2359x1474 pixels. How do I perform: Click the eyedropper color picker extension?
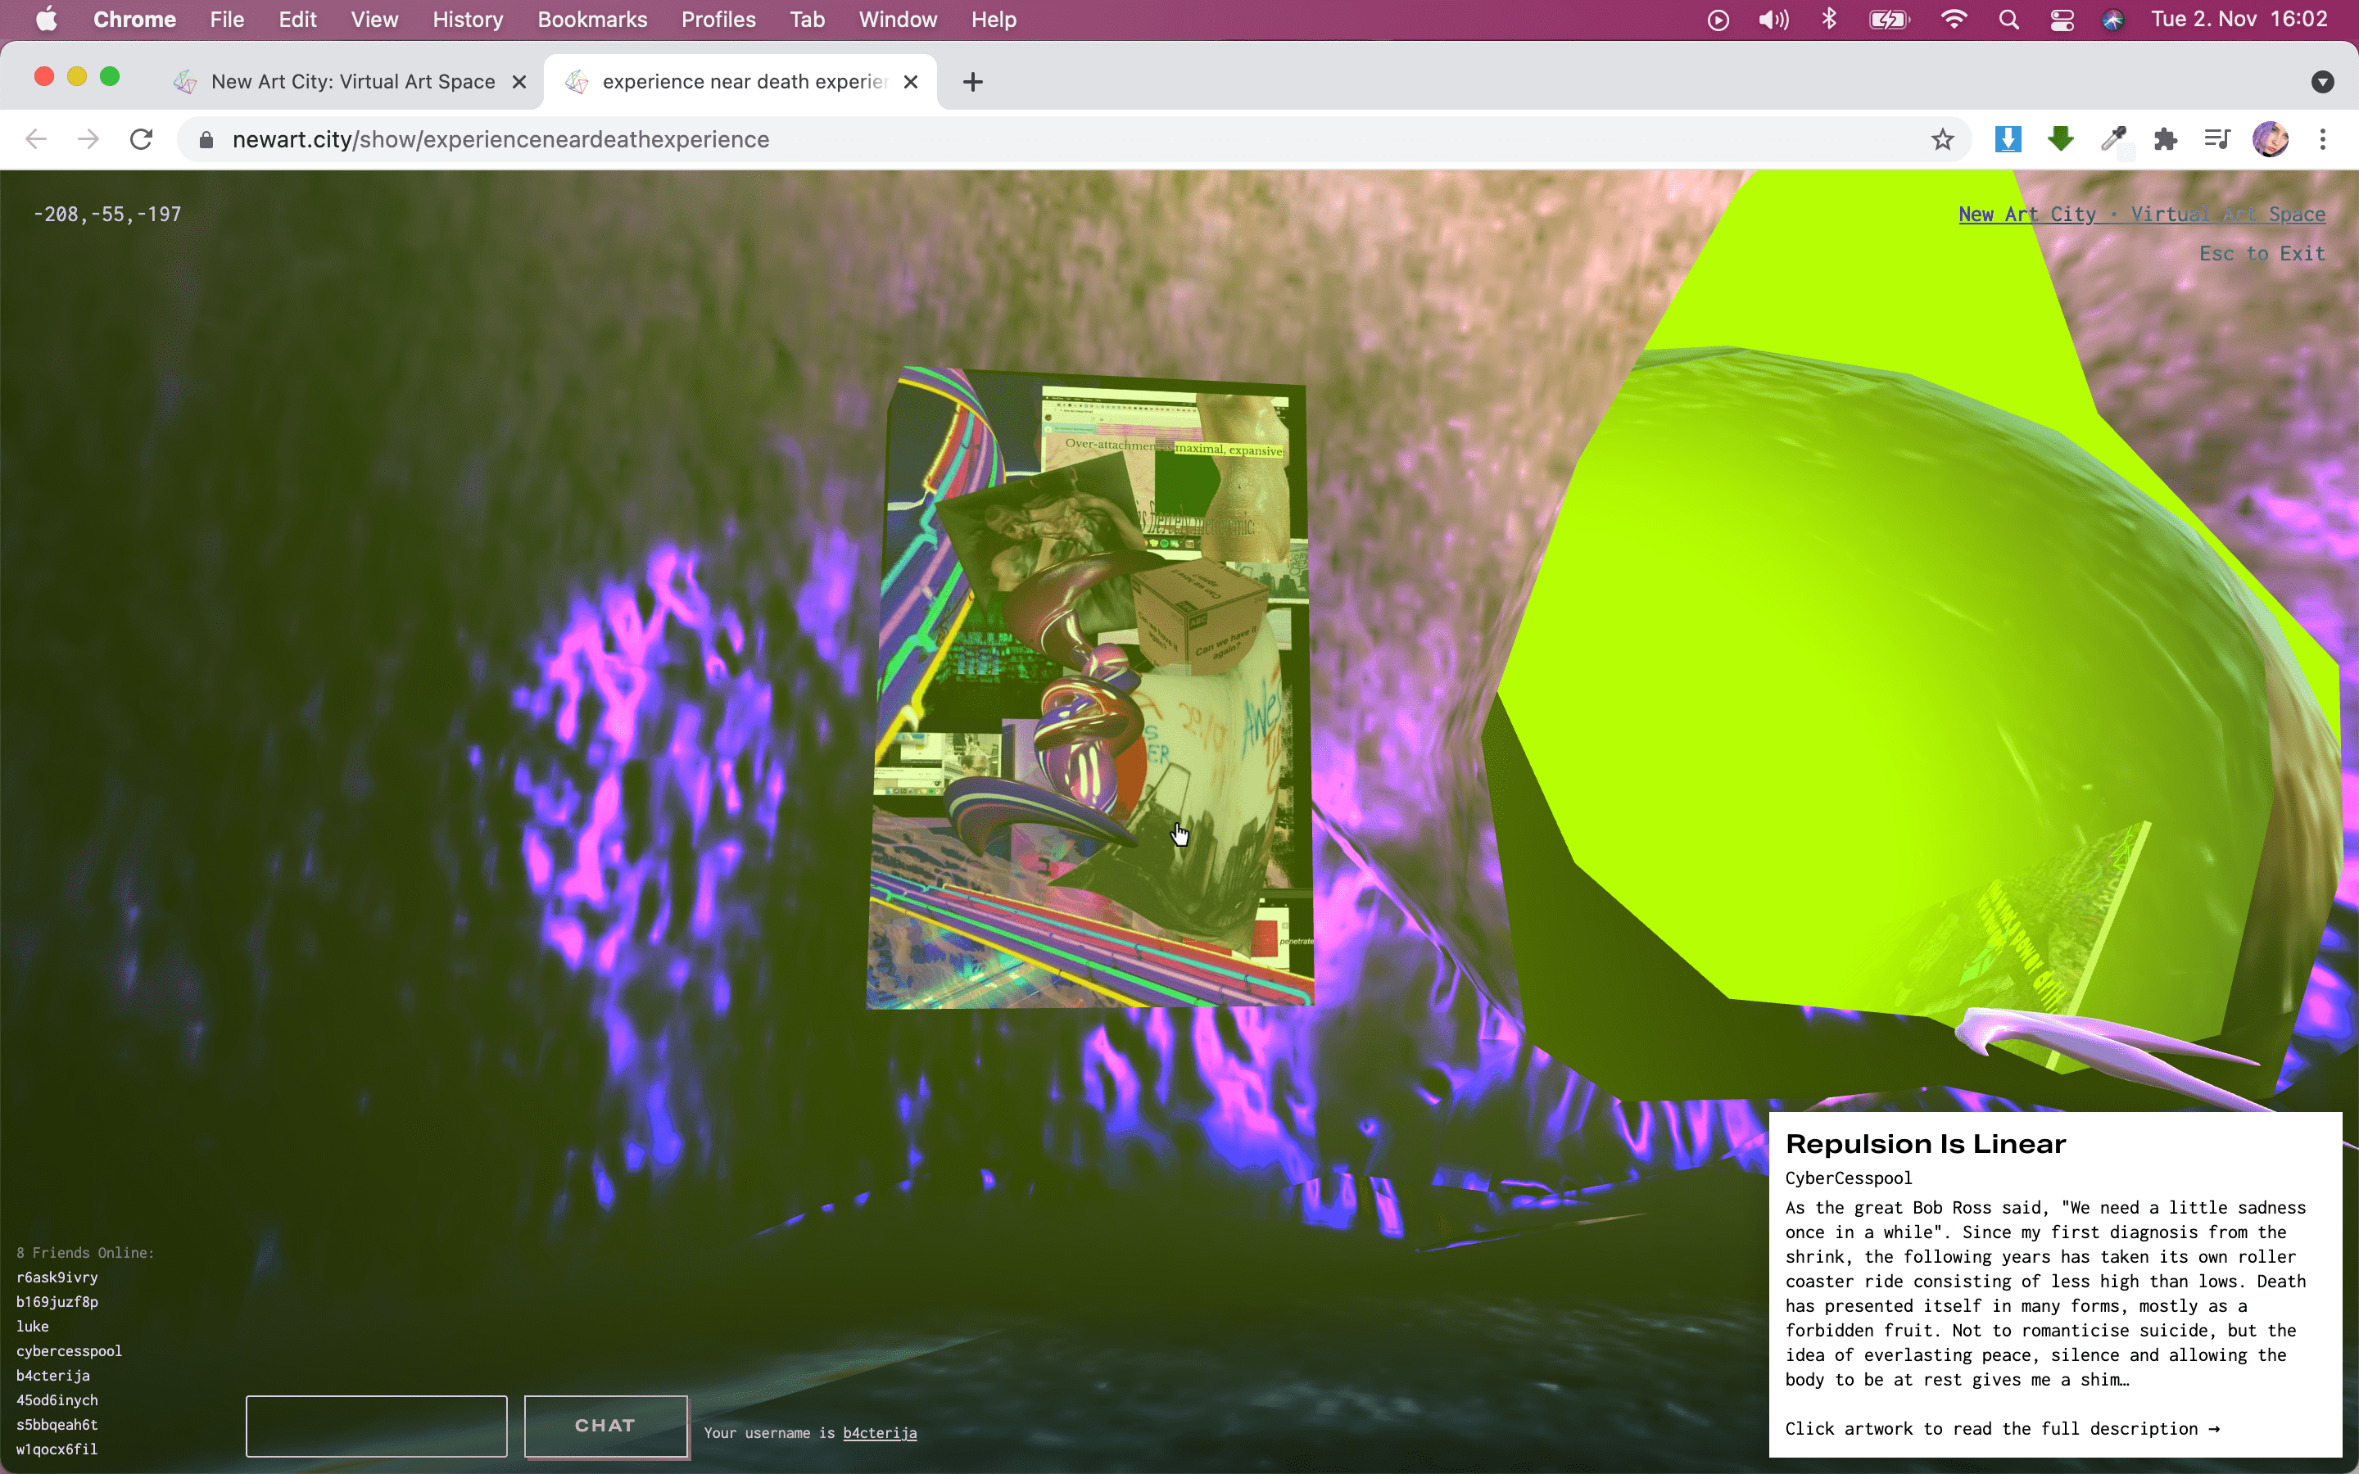[x=2113, y=139]
